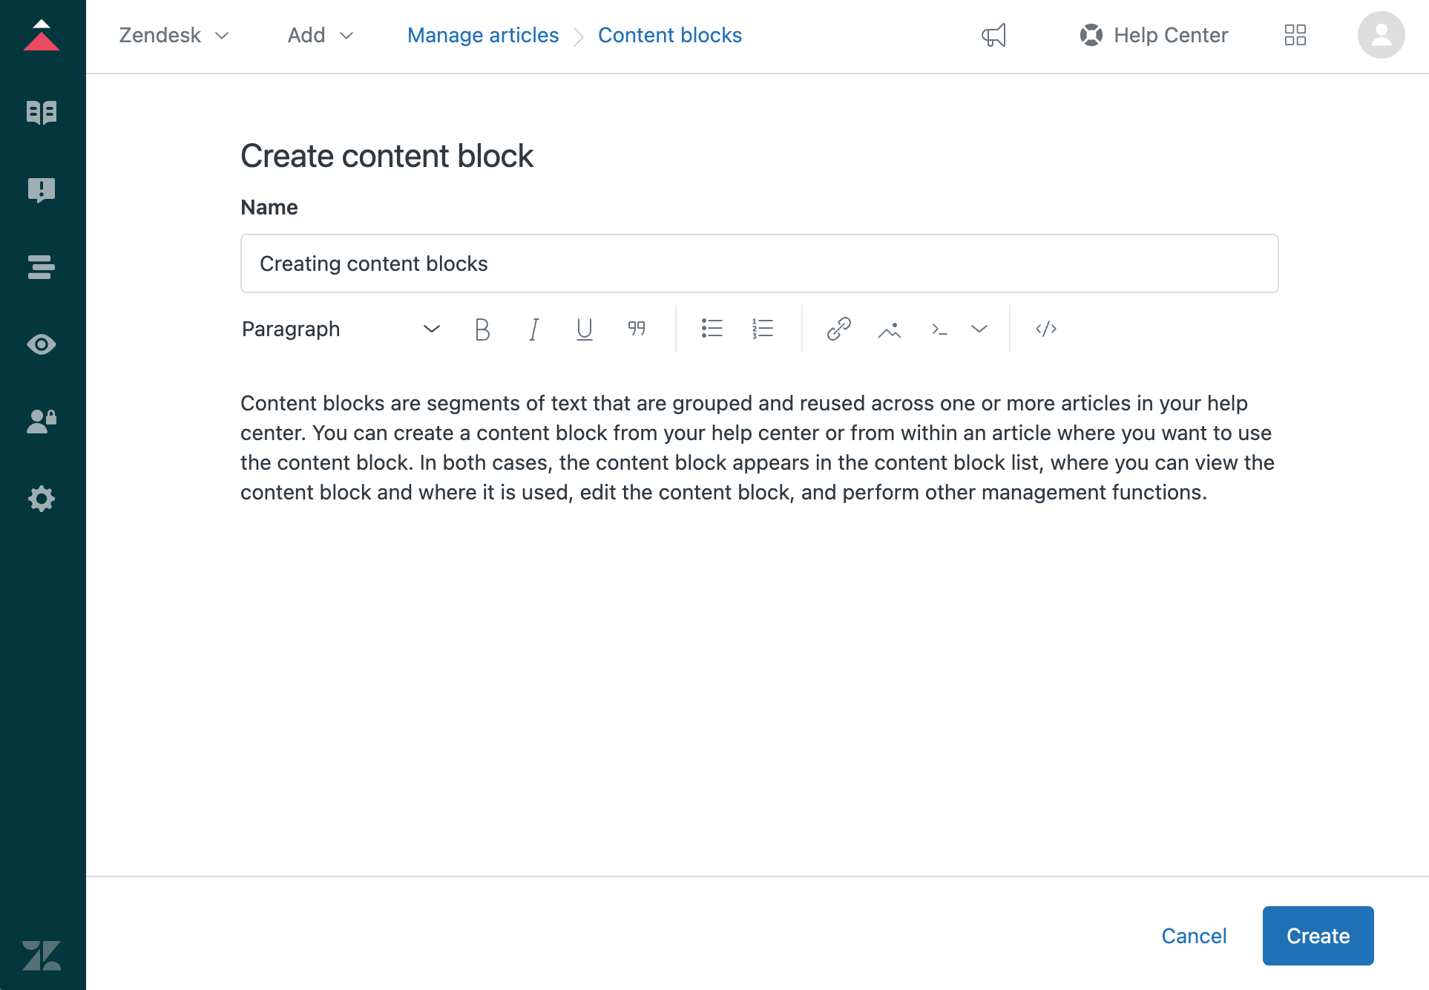Toggle underline formatting
Viewport: 1429px width, 990px height.
(x=583, y=329)
